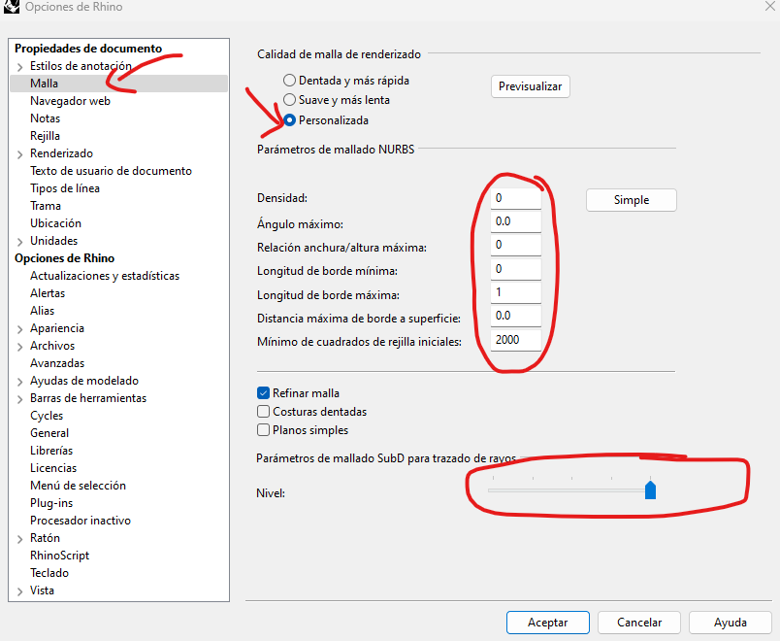Click the Cancelar button
The height and width of the screenshot is (641, 780).
pos(639,623)
